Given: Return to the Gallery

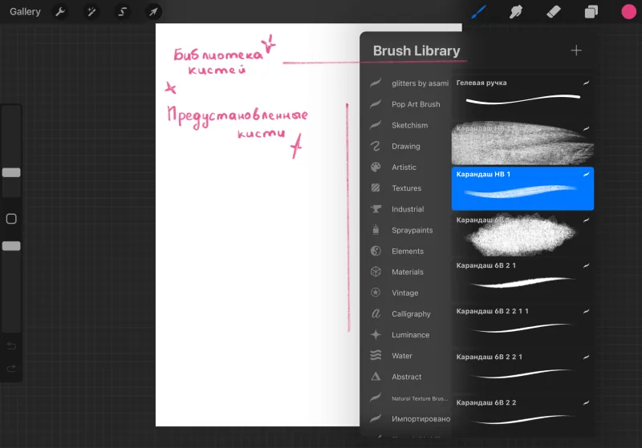Looking at the screenshot, I should (x=25, y=11).
